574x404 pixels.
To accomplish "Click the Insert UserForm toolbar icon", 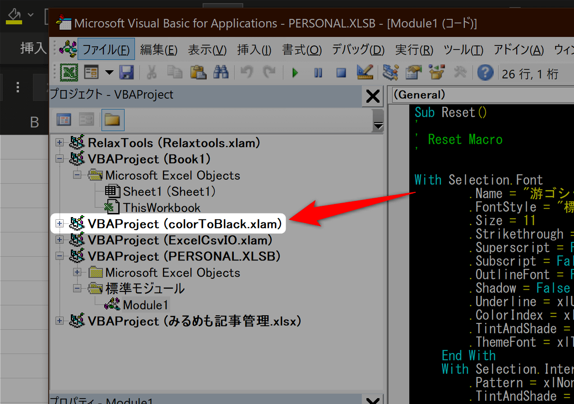I will click(92, 72).
